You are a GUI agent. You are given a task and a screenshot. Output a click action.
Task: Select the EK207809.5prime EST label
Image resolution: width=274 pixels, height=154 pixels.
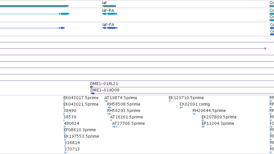(x=219, y=117)
